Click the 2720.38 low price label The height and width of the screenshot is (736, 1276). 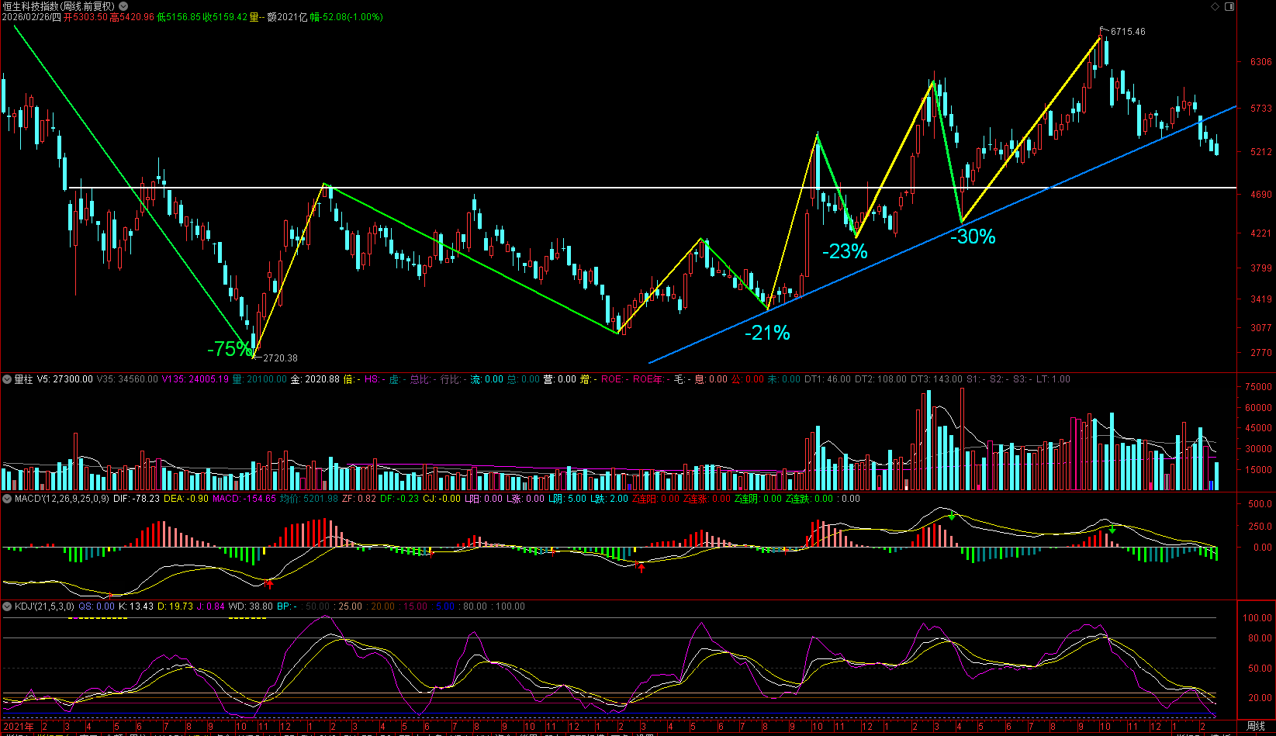280,358
